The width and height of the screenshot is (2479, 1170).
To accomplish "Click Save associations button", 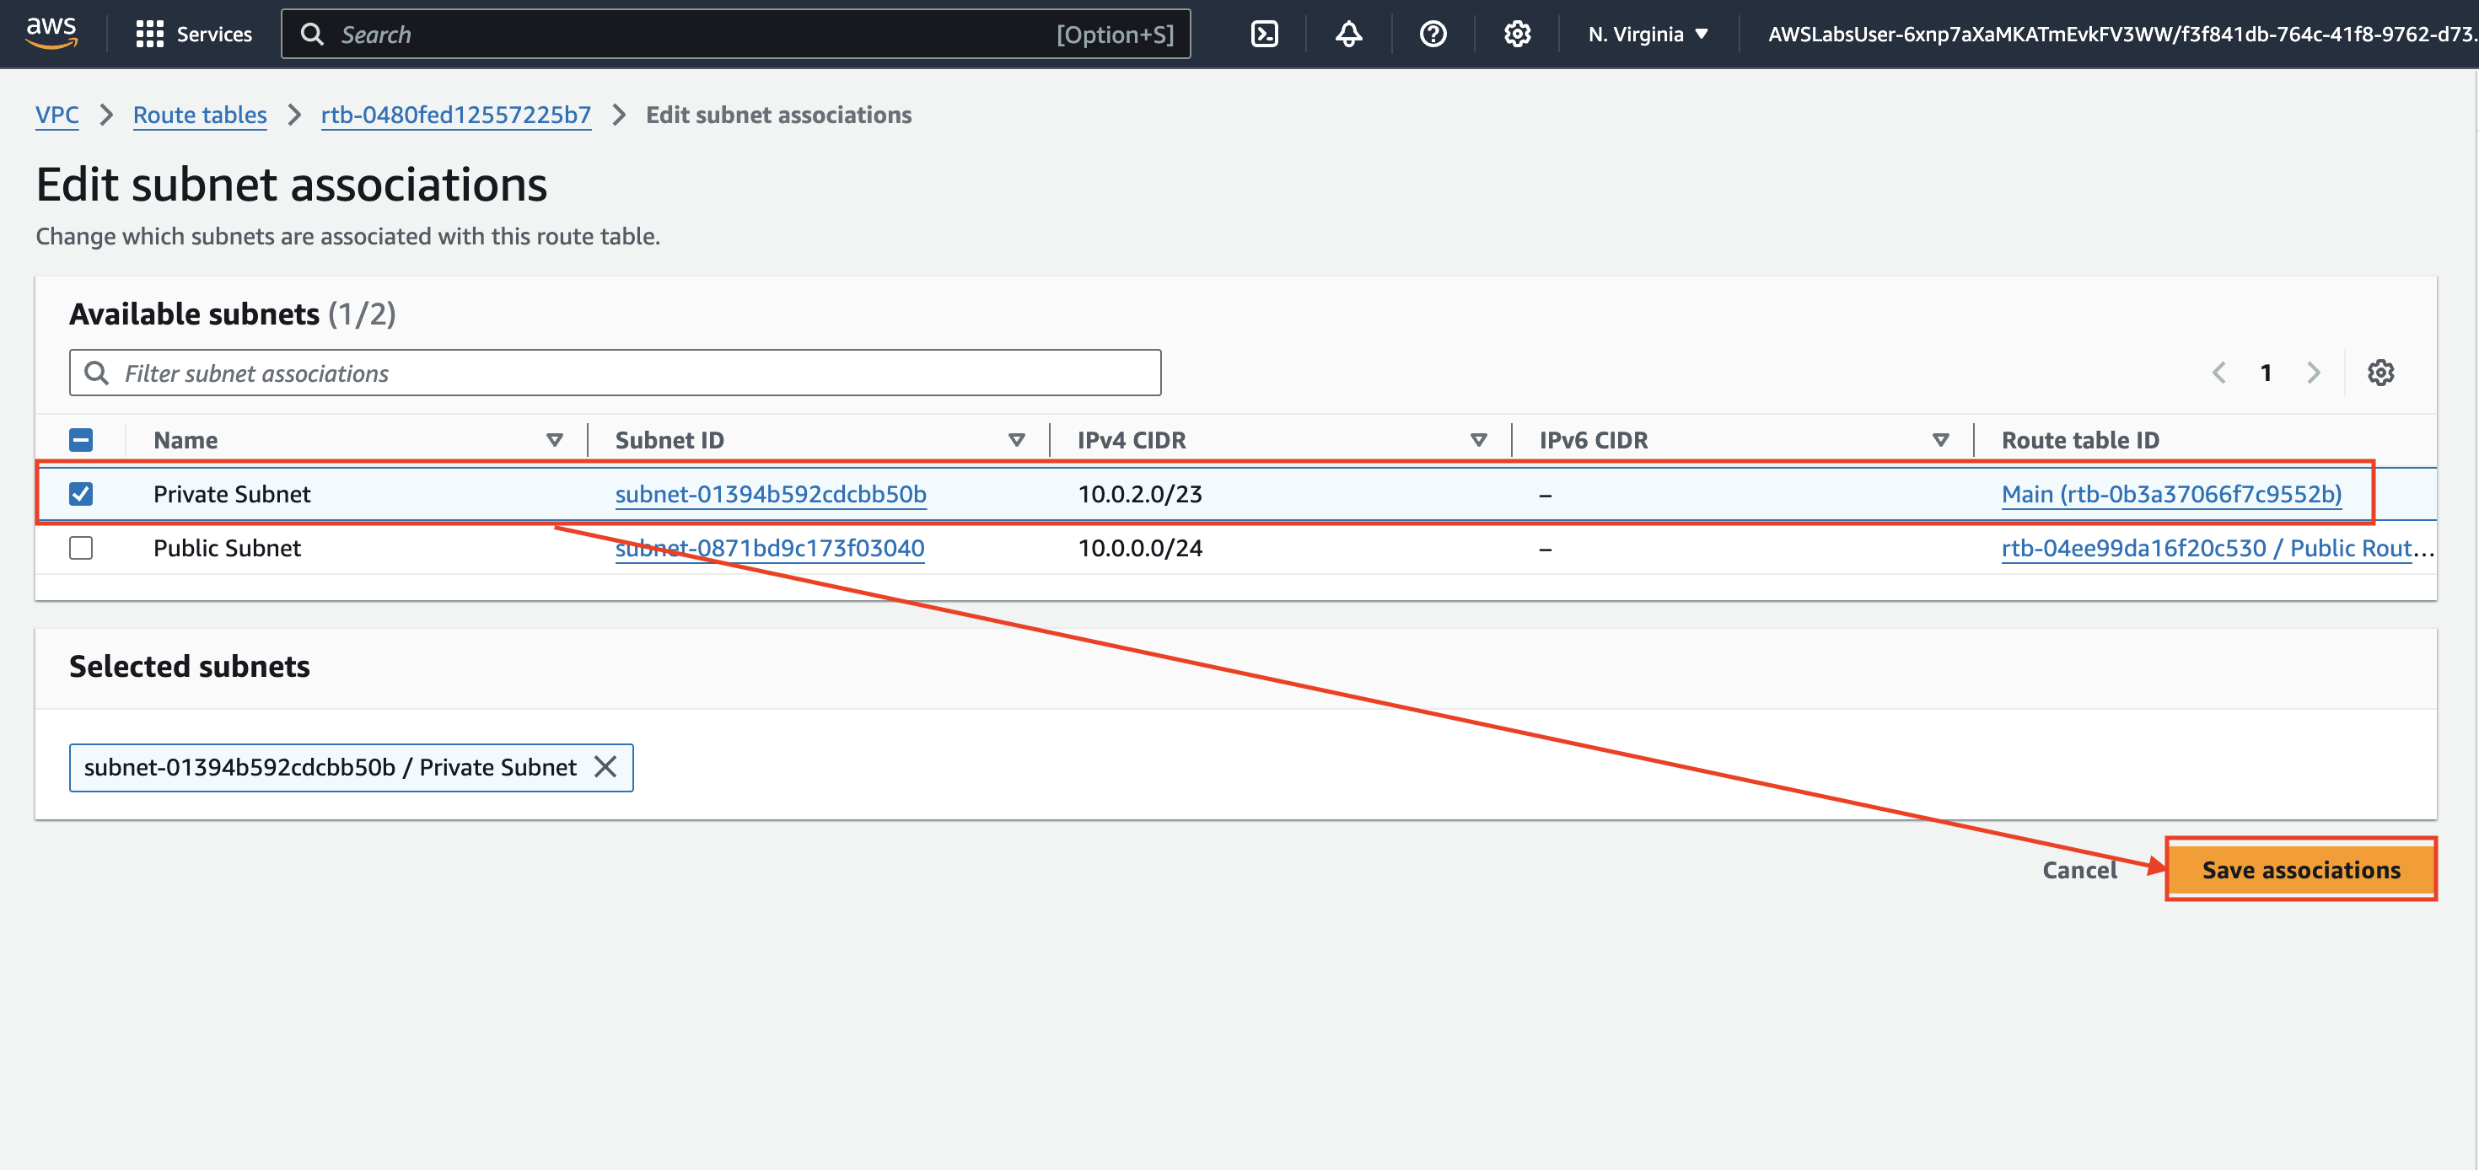I will [2300, 870].
